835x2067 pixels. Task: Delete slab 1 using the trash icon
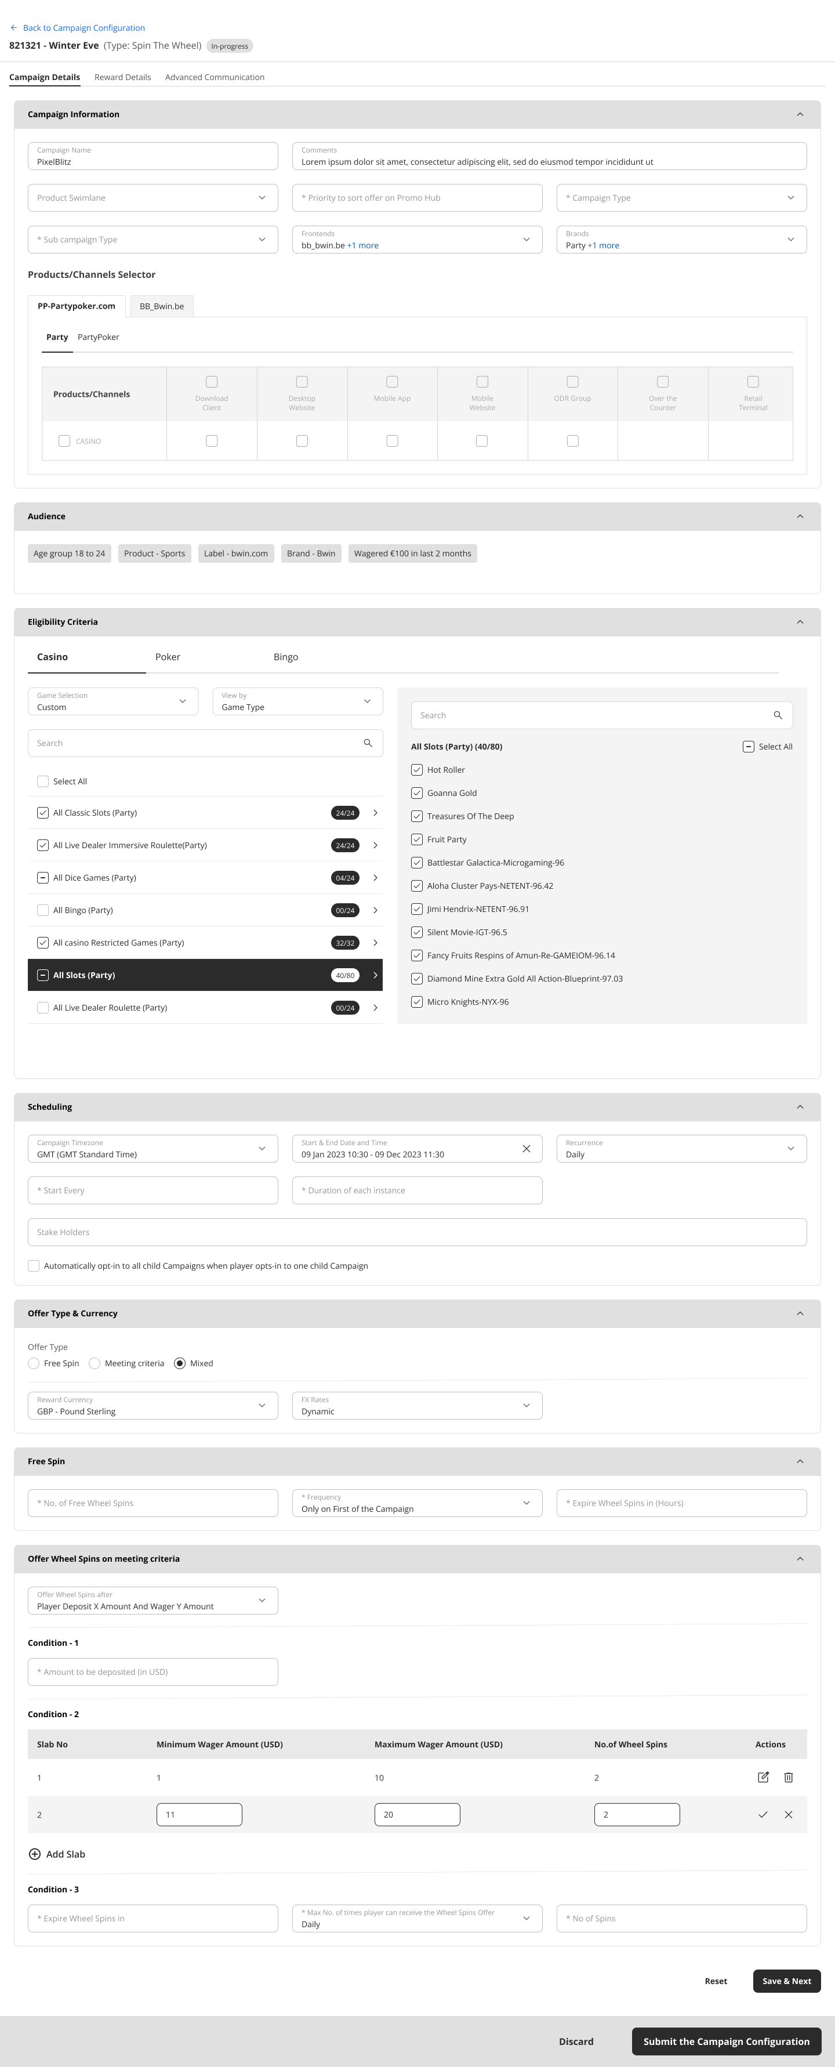[x=789, y=1778]
